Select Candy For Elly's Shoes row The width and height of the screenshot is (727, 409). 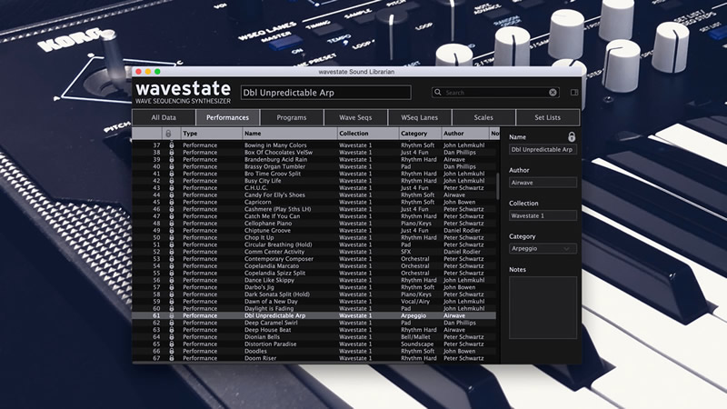tap(314, 195)
